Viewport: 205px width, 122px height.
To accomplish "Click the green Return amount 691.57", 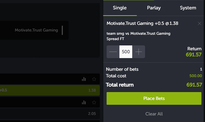I will [194, 55].
